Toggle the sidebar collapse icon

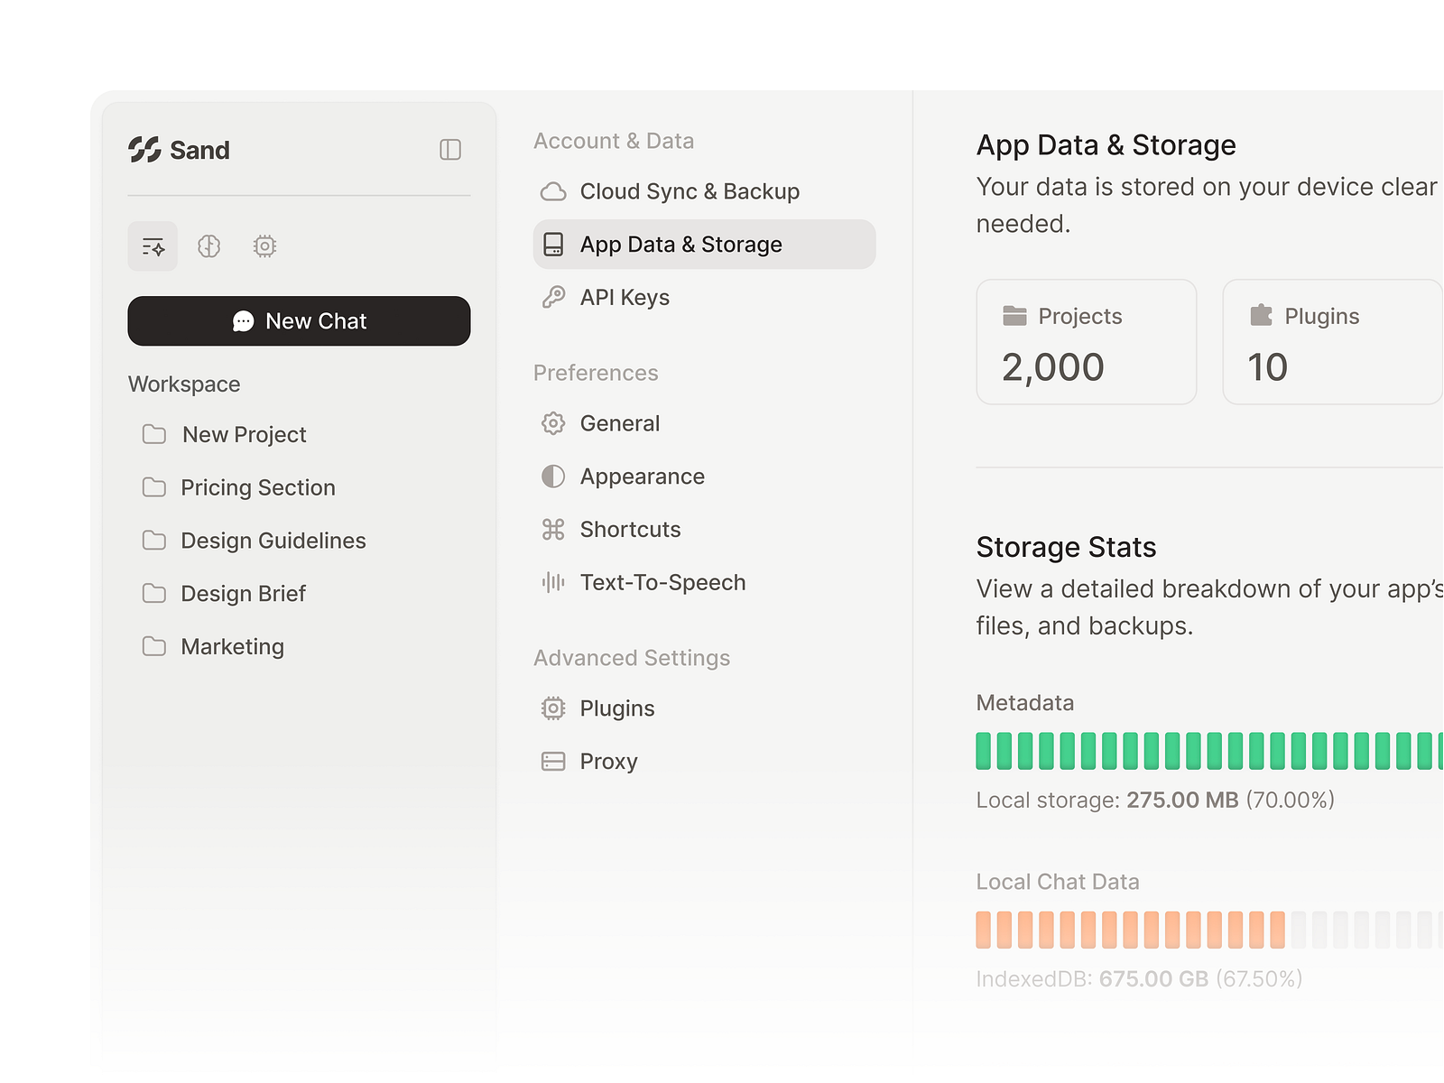449,150
